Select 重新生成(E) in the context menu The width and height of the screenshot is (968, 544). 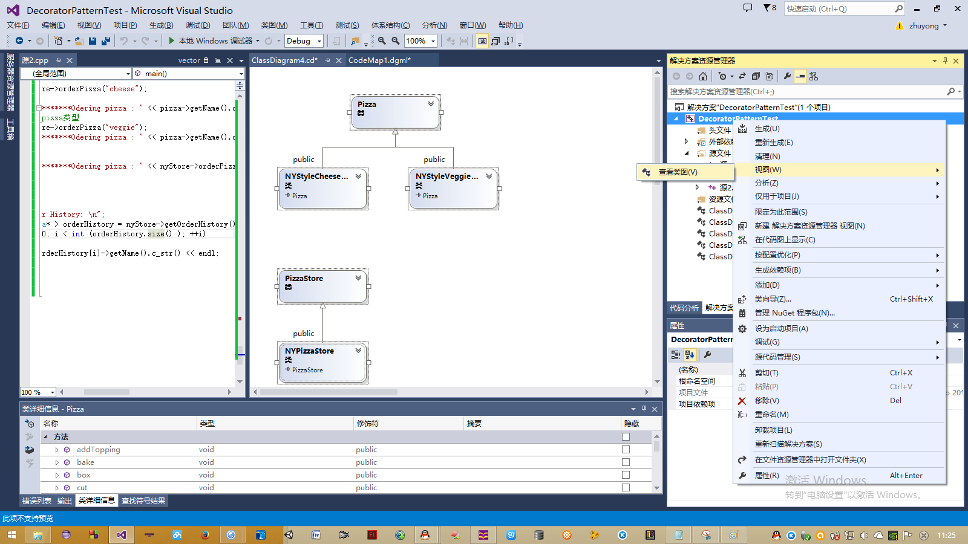click(x=839, y=143)
